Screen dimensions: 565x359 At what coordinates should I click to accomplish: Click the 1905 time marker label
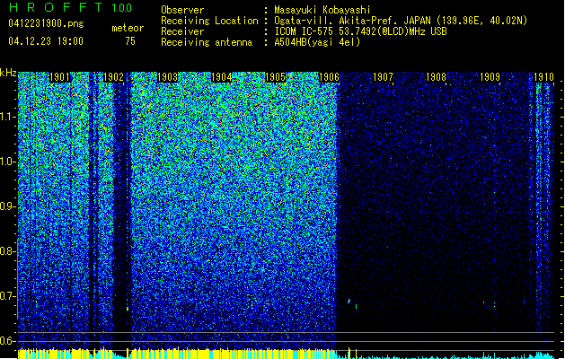coord(275,77)
